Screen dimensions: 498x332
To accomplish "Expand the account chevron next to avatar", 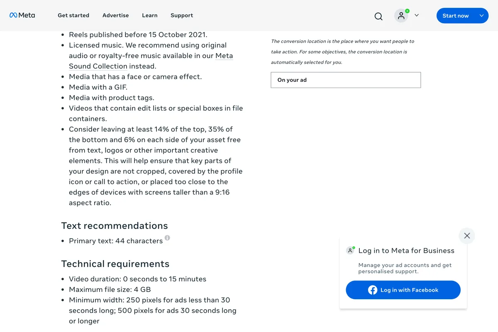I will click(417, 15).
